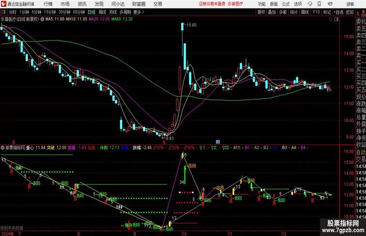The width and height of the screenshot is (366, 236).
Task: Switch to the 1分钟 period
Action: 24,12
